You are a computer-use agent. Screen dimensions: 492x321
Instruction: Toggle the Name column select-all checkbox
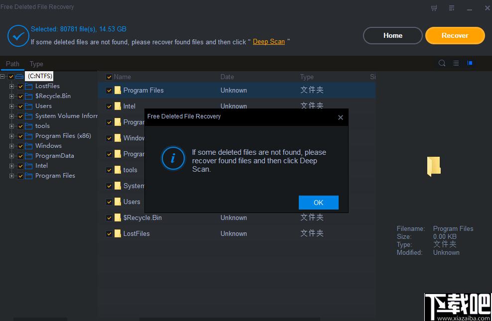(109, 77)
